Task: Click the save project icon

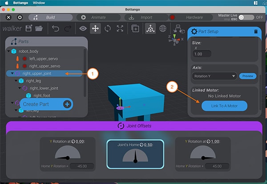Action: (x=29, y=28)
